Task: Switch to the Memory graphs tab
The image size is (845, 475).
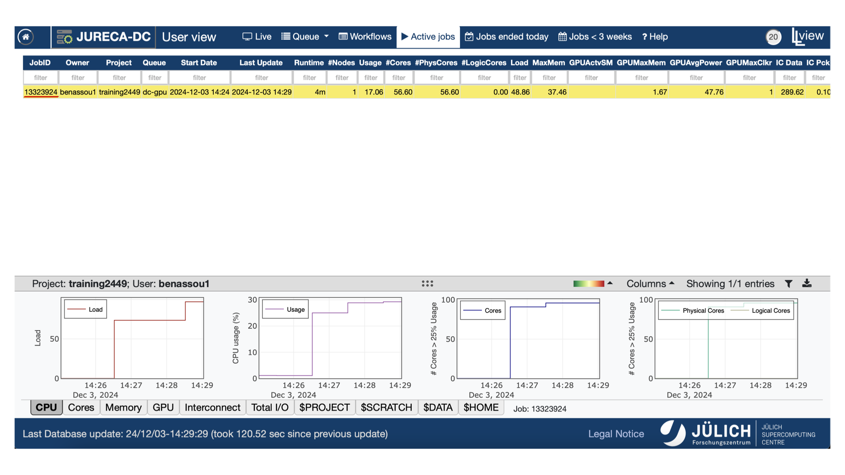Action: tap(123, 408)
